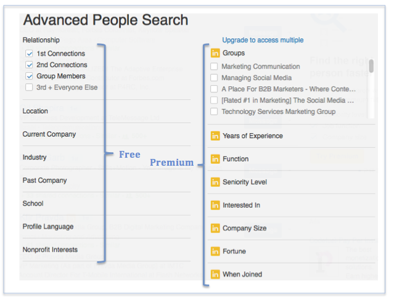Click the Groups list scrollbar handle

[x=371, y=67]
